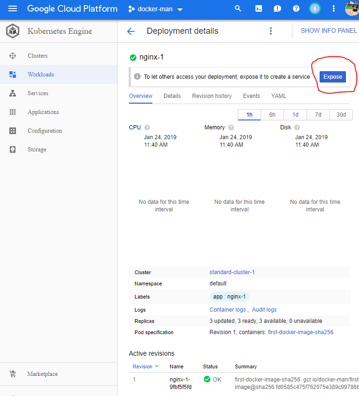Open the standard-cluster-1 cluster link
Screen dimensions: 359x396
[232, 272]
